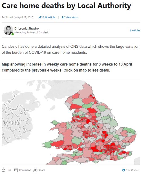The image size is (141, 174).
Task: Click the green Anglesey region on map
Action: pos(55,123)
